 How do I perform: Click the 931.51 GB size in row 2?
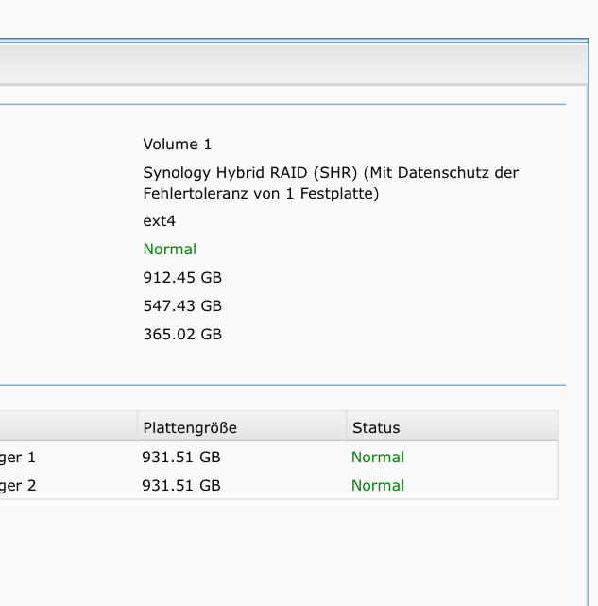coord(181,486)
